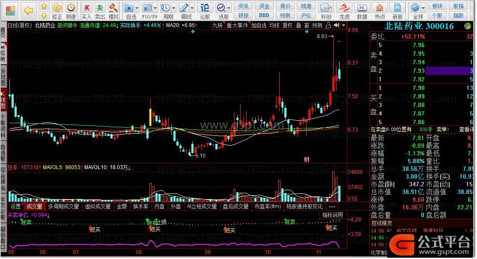477x259 pixels.
Task: Open the 龙虎 dragon-tiger list icon
Action: (x=344, y=8)
